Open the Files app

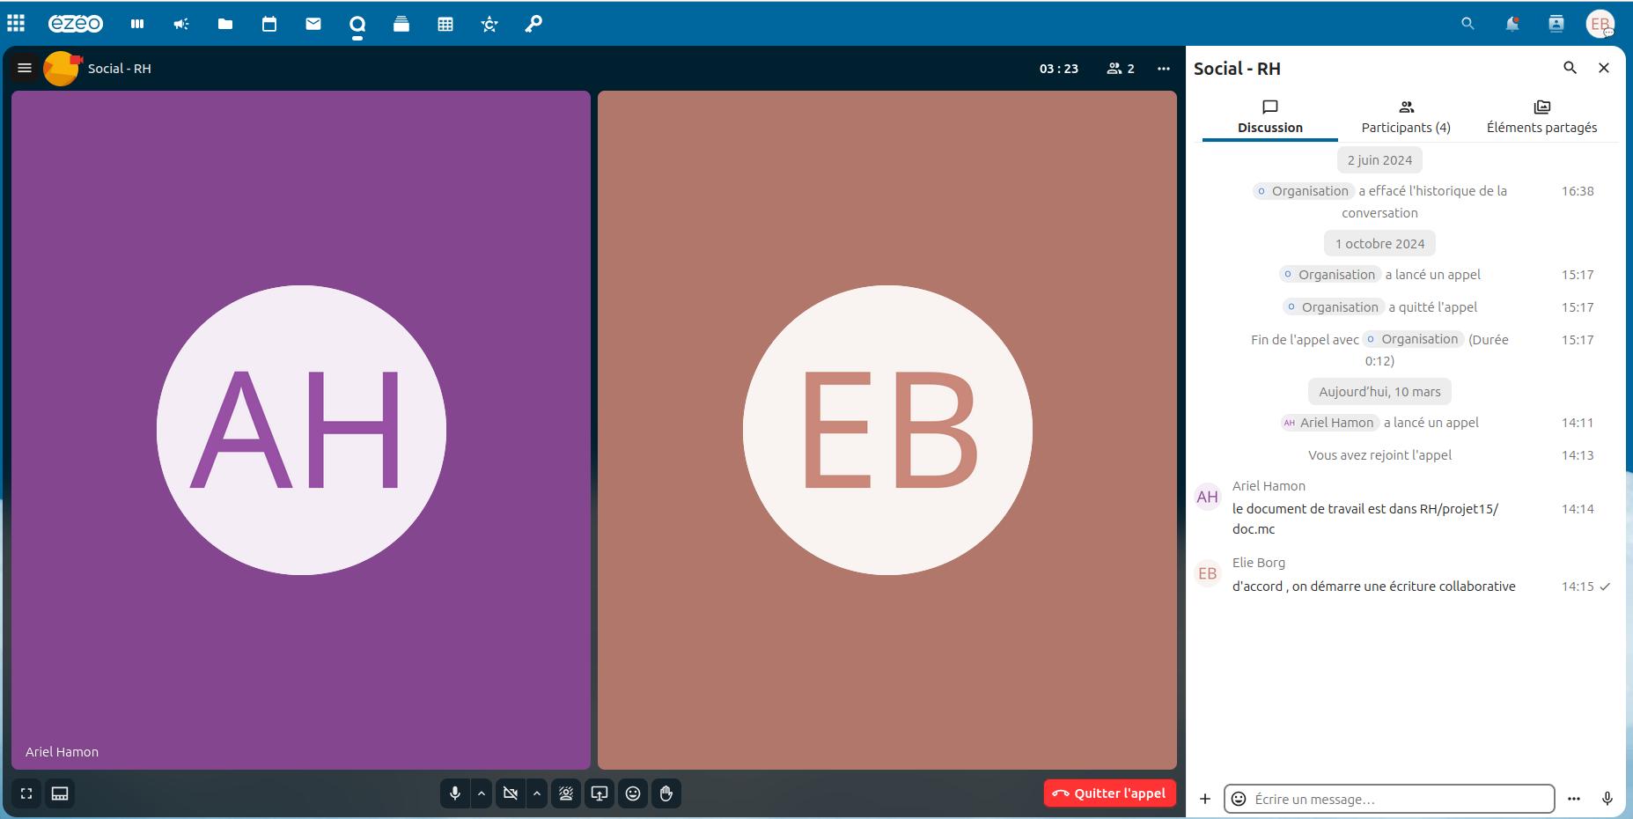point(225,24)
